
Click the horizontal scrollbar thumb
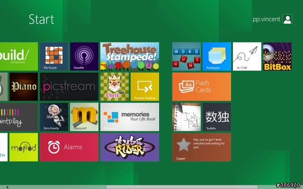182,187
